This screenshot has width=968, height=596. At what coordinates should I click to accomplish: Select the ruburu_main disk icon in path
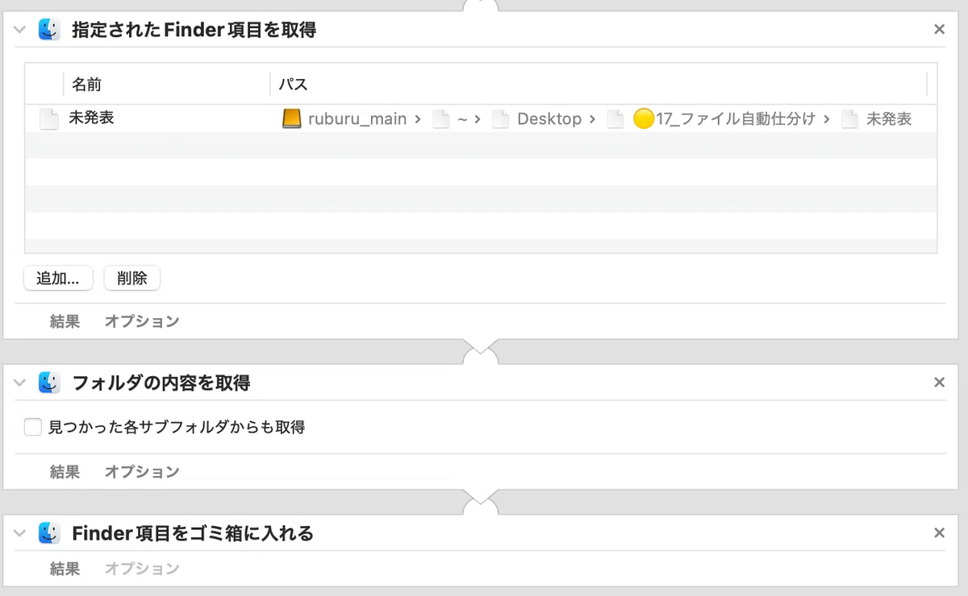[x=291, y=119]
